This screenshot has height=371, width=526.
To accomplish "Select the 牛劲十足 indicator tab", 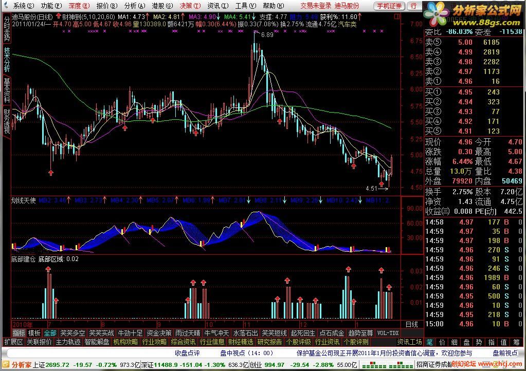I will tap(130, 333).
